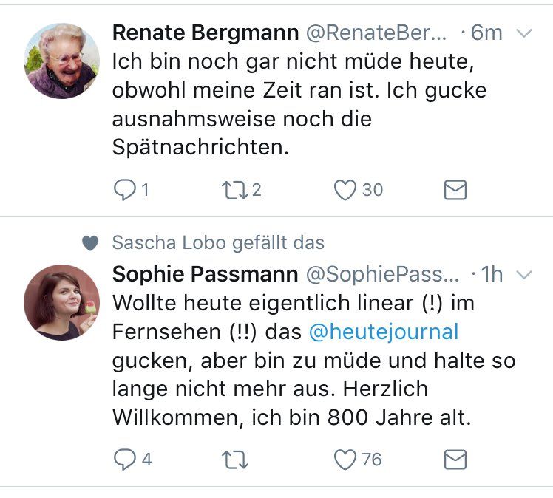Viewport: 553px width, 498px height.
Task: Reply to Sophie Passmann's tweet
Action: coord(123,460)
